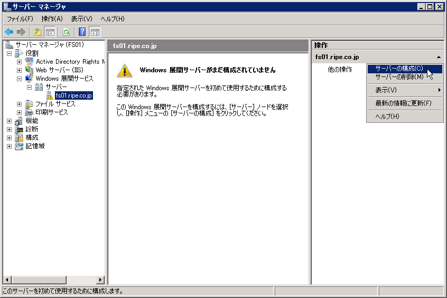Image resolution: width=447 pixels, height=298 pixels.
Task: Click the fs01.ripe.co.jp center pane header
Action: click(x=208, y=46)
